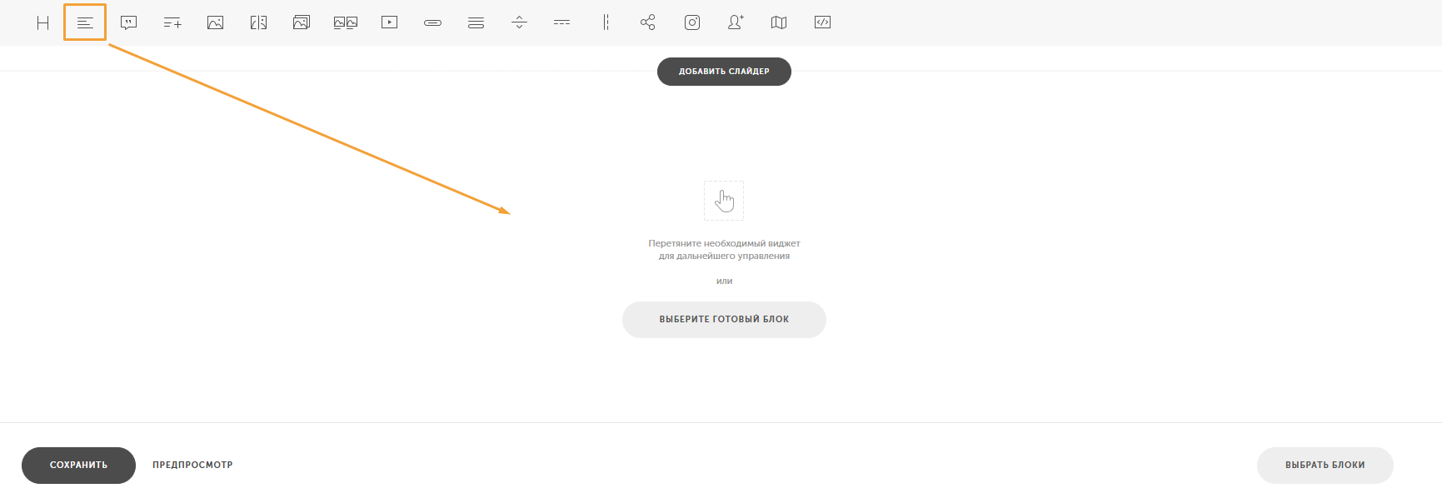Select the before/after image compare widget
The height and width of the screenshot is (503, 1442).
[258, 22]
